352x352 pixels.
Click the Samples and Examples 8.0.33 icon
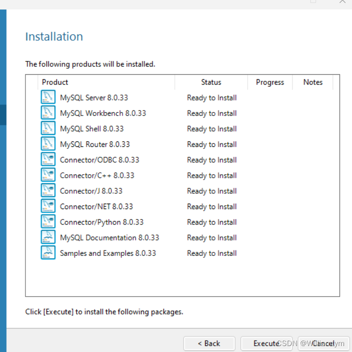tap(48, 252)
